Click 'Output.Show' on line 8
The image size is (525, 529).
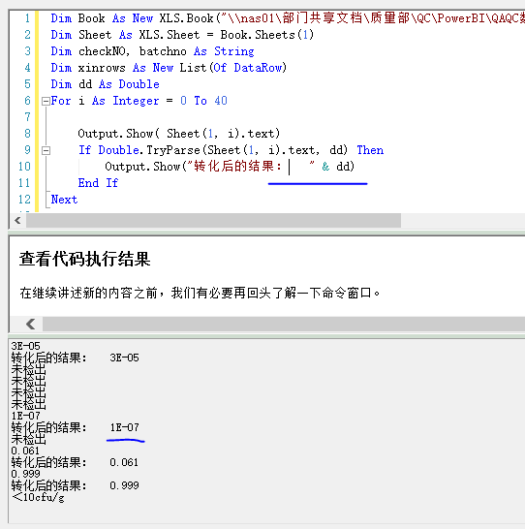point(115,134)
